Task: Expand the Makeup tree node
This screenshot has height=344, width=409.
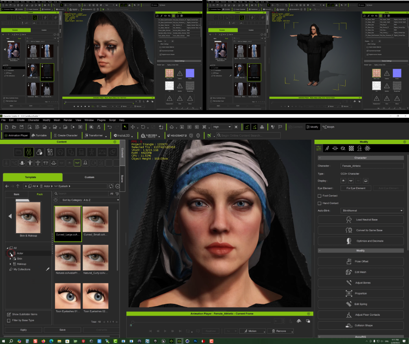Action: pyautogui.click(x=11, y=264)
